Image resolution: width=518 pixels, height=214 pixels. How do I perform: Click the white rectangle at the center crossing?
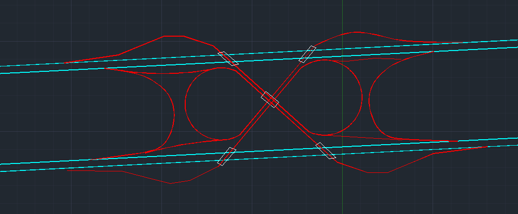(x=270, y=99)
